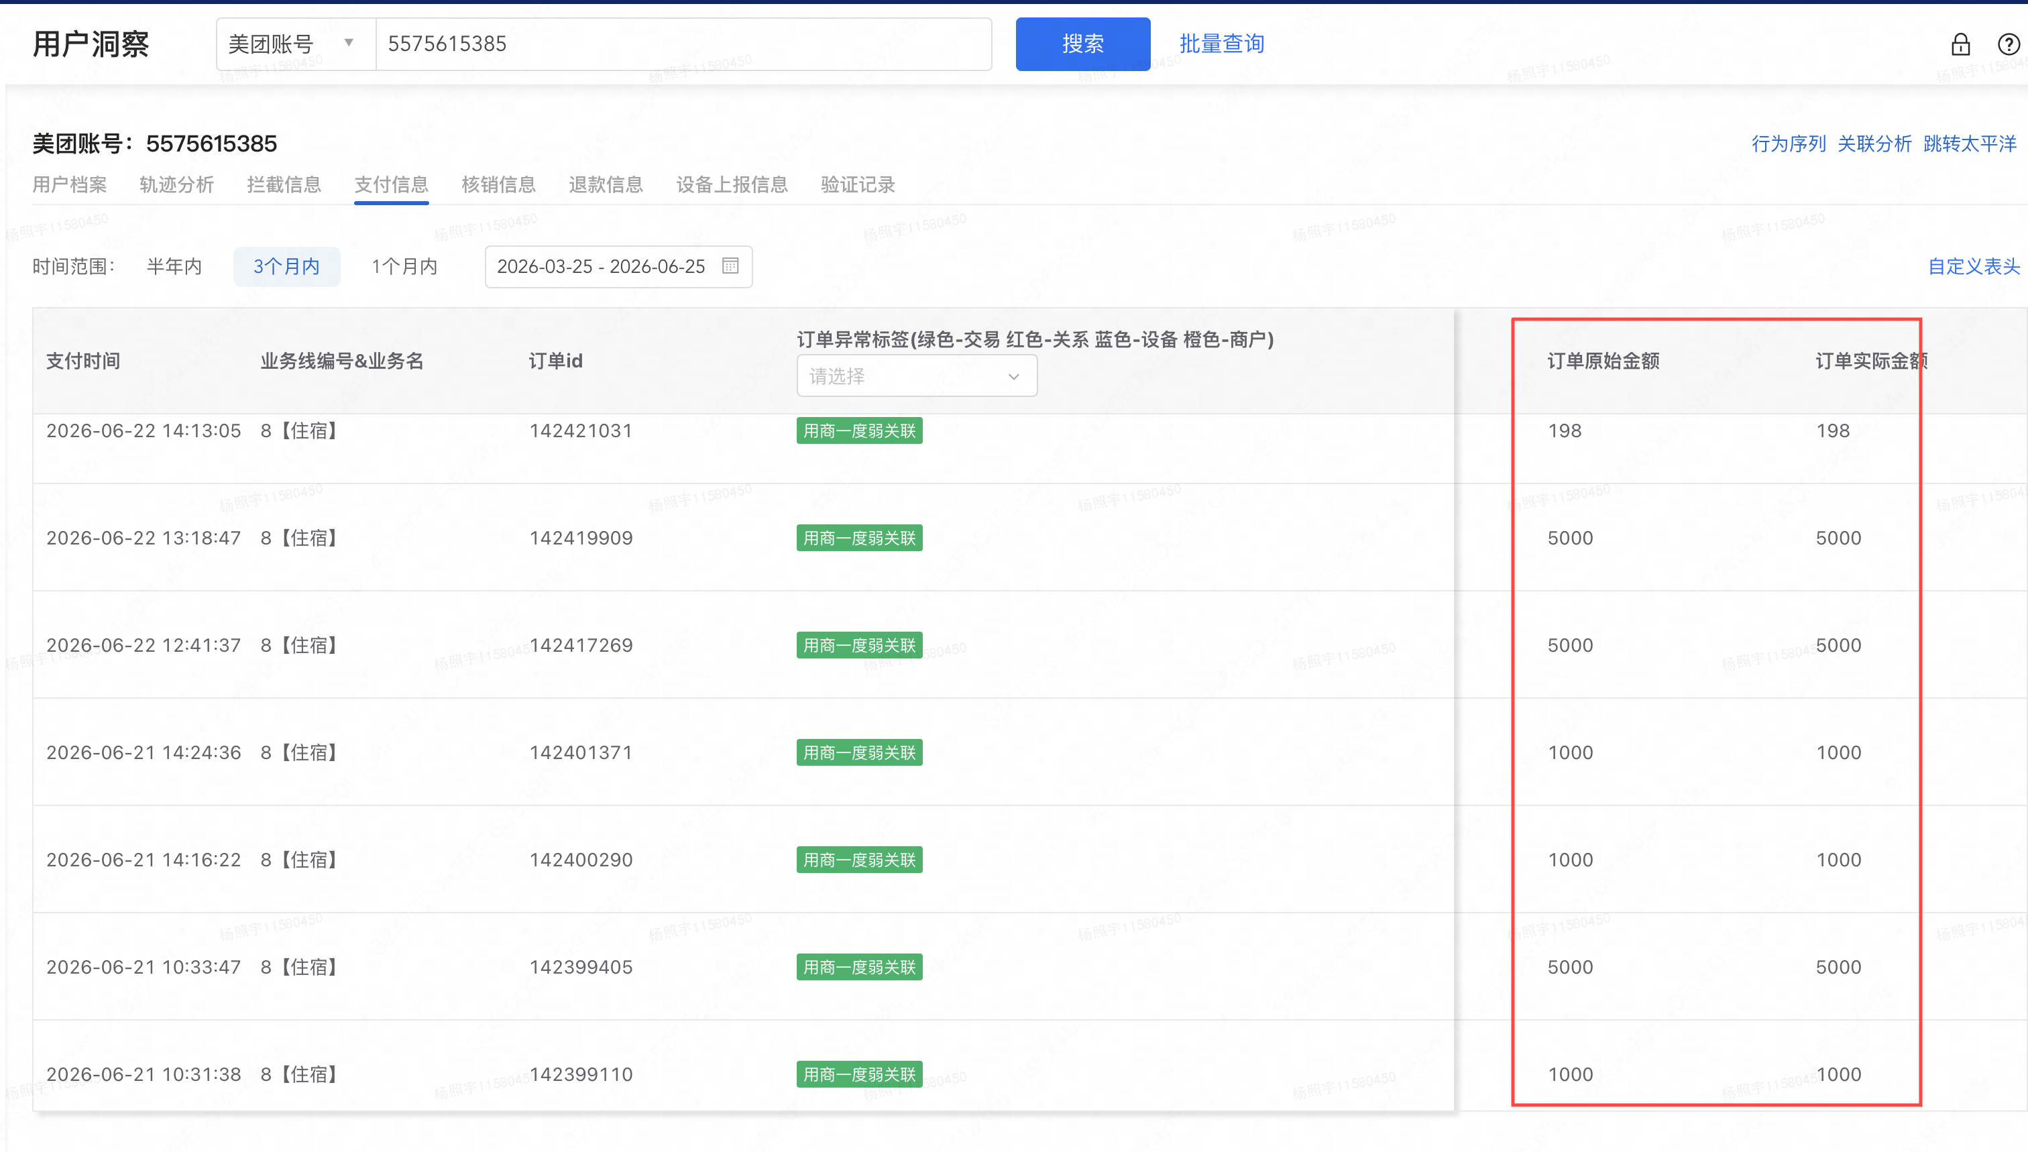This screenshot has width=2028, height=1152.
Task: Switch to 拦截信息 tab
Action: [x=284, y=185]
